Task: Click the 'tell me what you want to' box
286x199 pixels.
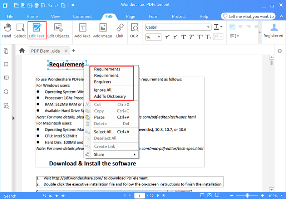Action: point(248,16)
